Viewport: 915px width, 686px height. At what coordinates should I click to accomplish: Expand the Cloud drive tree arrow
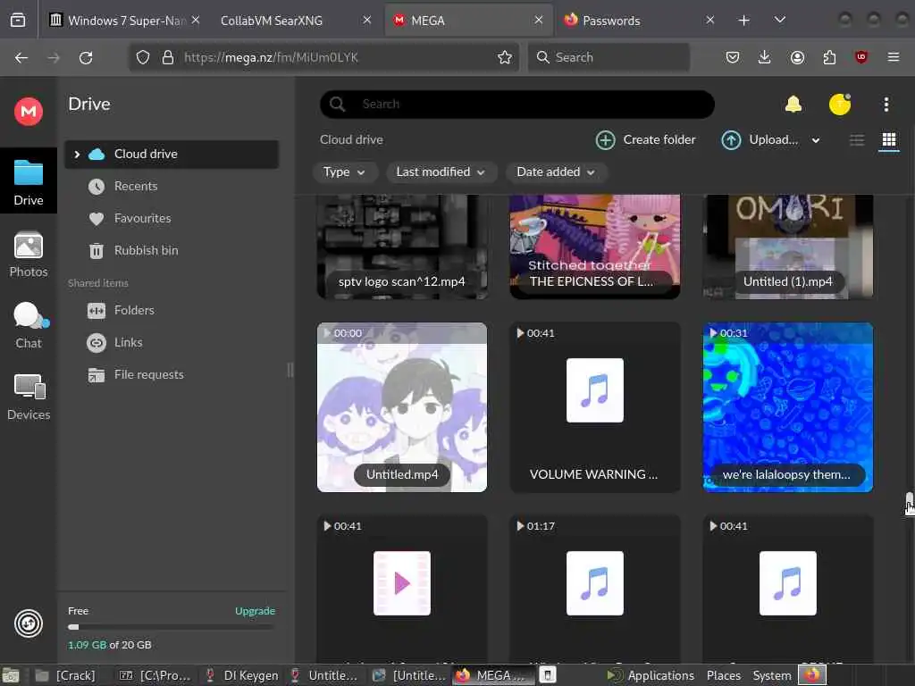pos(77,154)
